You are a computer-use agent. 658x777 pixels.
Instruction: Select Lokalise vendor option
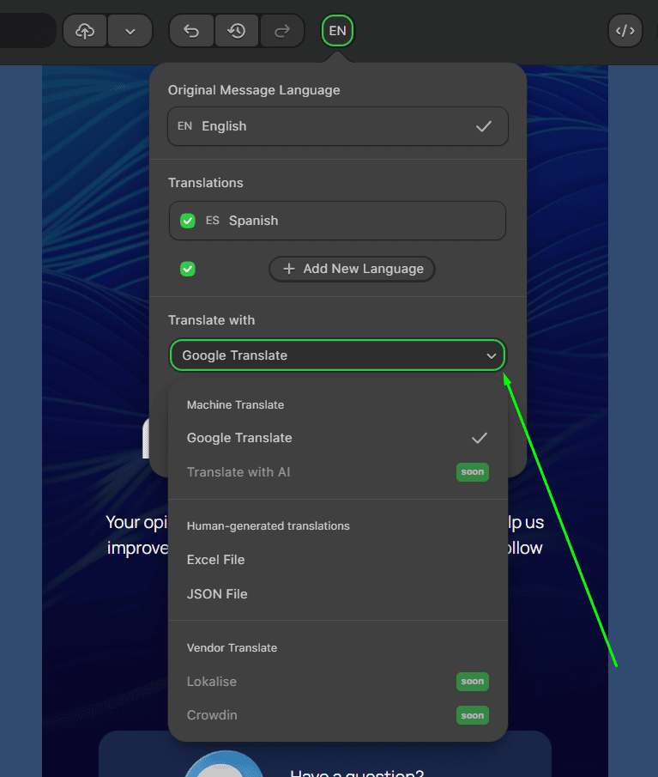pyautogui.click(x=212, y=682)
